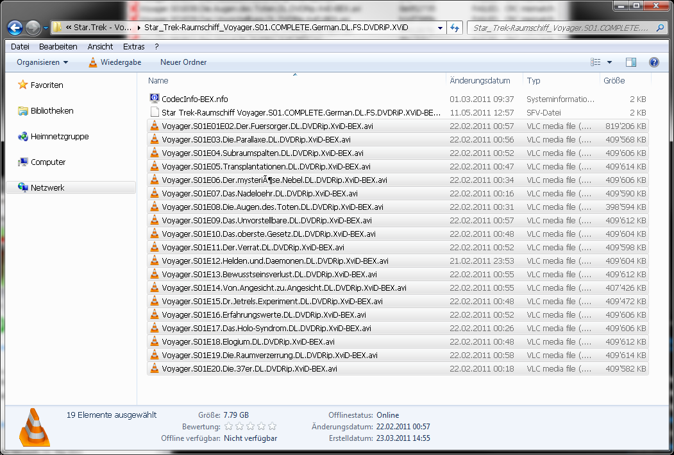Open recent locations dropdown beside nav arrows
674x455 pixels.
(x=46, y=28)
